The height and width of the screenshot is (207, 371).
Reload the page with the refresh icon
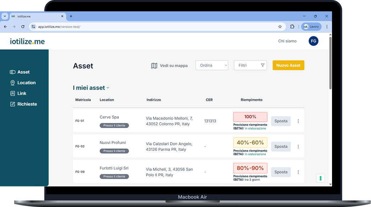coord(23,27)
